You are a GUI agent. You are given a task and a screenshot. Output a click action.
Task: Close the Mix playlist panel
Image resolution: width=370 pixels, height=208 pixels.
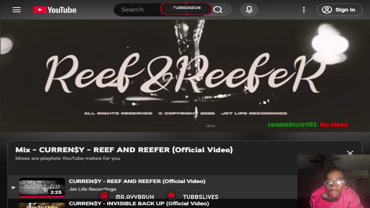pos(350,153)
